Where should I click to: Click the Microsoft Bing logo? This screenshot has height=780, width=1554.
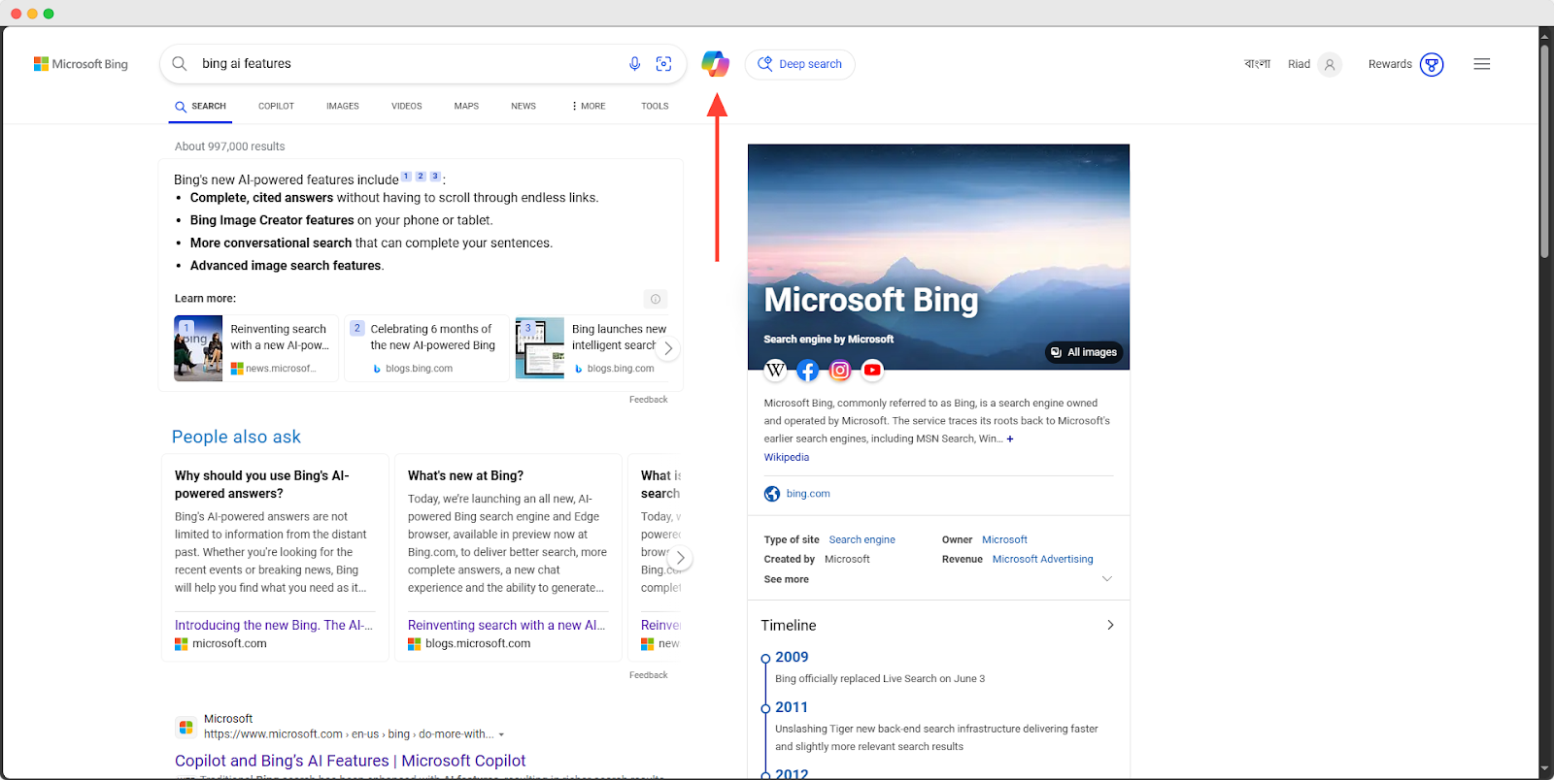[81, 64]
